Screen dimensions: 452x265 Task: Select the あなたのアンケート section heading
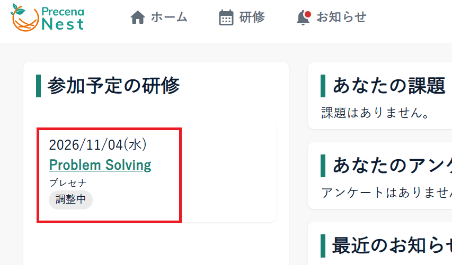click(x=392, y=166)
